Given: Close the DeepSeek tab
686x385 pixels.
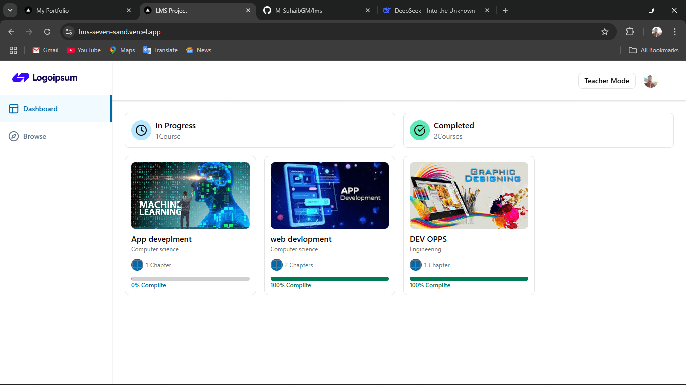Looking at the screenshot, I should point(487,10).
